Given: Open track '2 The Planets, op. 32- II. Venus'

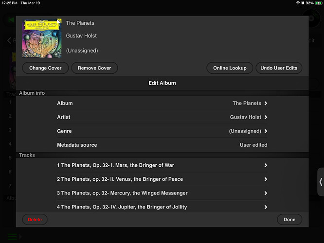Looking at the screenshot, I should coord(162,179).
